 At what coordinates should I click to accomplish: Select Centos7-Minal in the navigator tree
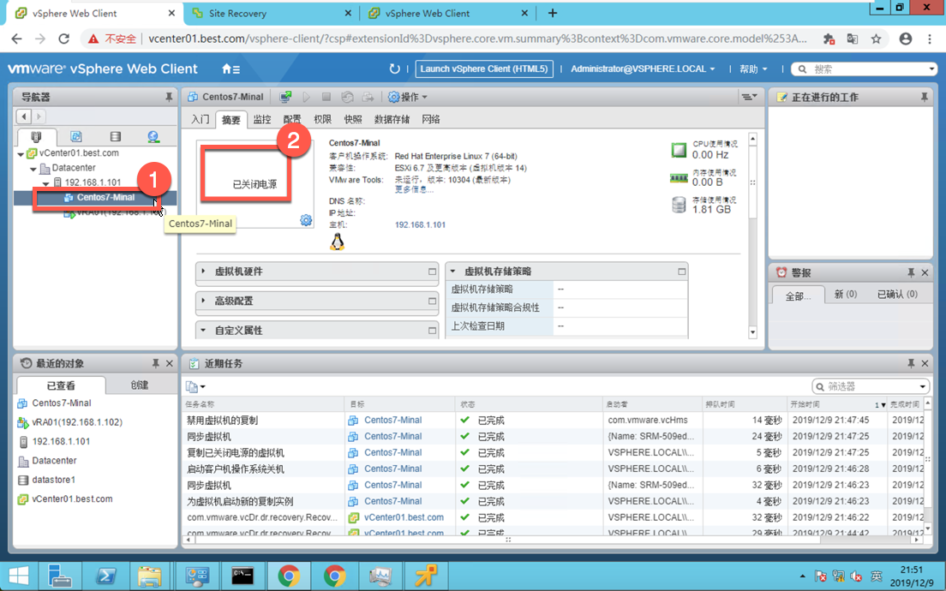[105, 197]
